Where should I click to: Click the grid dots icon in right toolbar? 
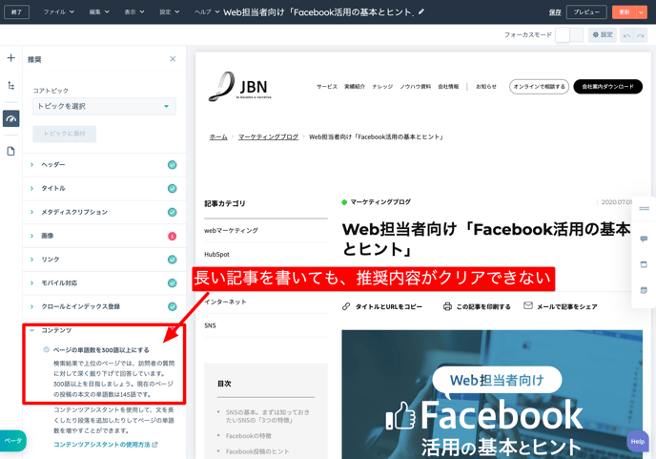pos(644,209)
